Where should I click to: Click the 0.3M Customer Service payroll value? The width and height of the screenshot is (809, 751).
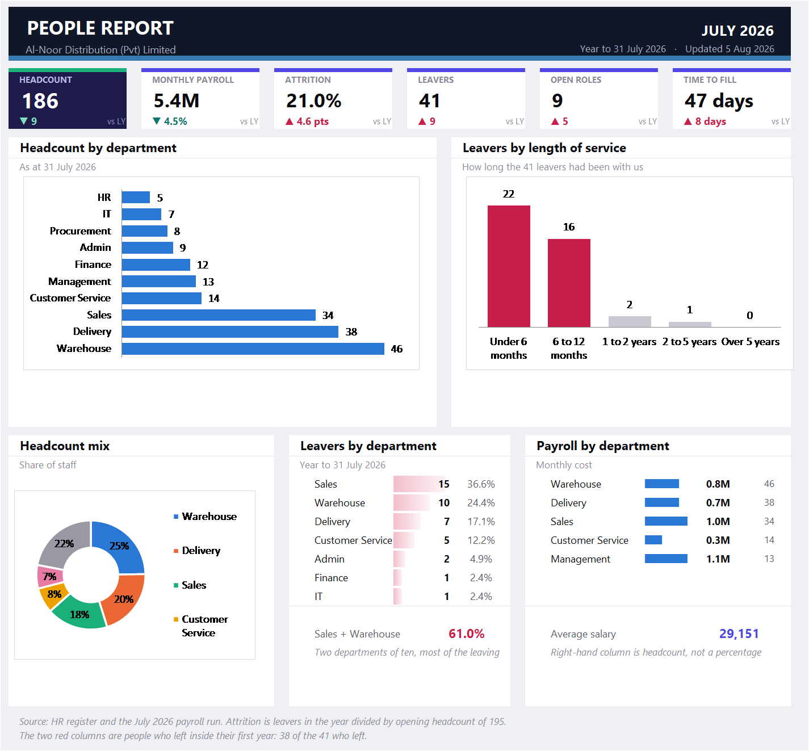click(x=718, y=540)
